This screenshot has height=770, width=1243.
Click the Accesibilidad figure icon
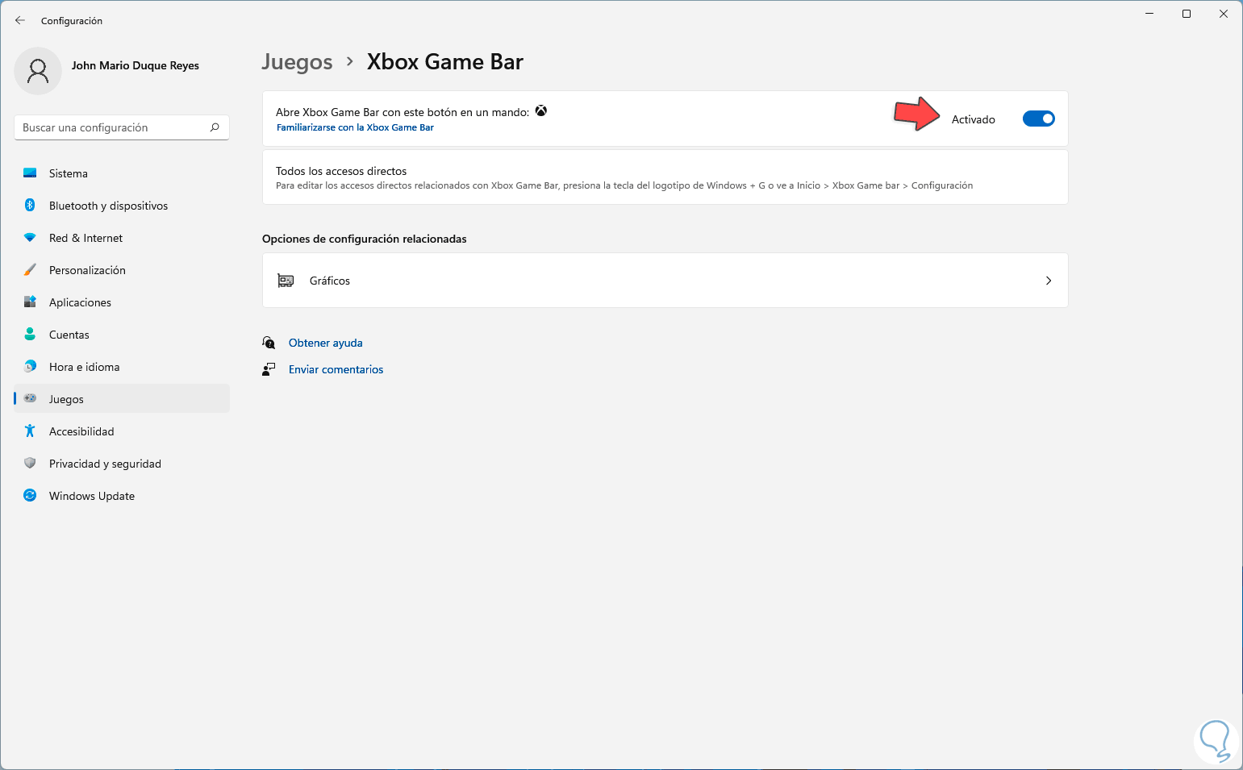click(x=30, y=431)
